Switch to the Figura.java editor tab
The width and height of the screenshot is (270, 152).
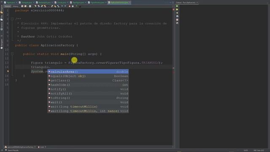point(10,3)
